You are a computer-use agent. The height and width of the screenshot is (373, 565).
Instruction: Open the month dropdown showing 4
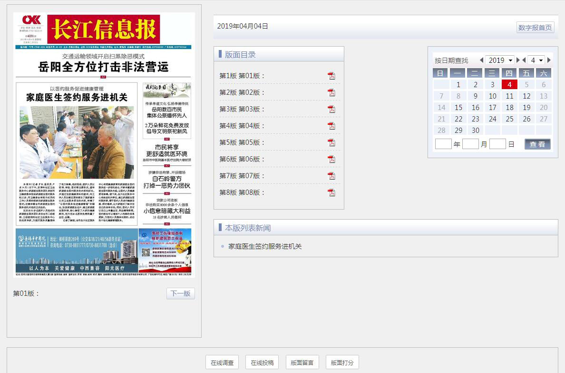tap(536, 60)
